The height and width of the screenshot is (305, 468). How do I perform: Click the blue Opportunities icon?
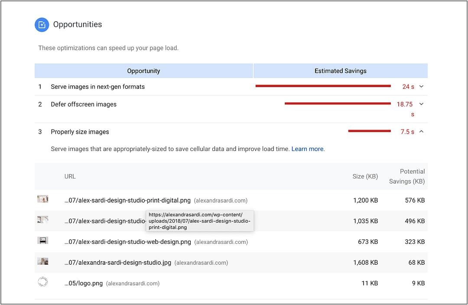point(42,25)
